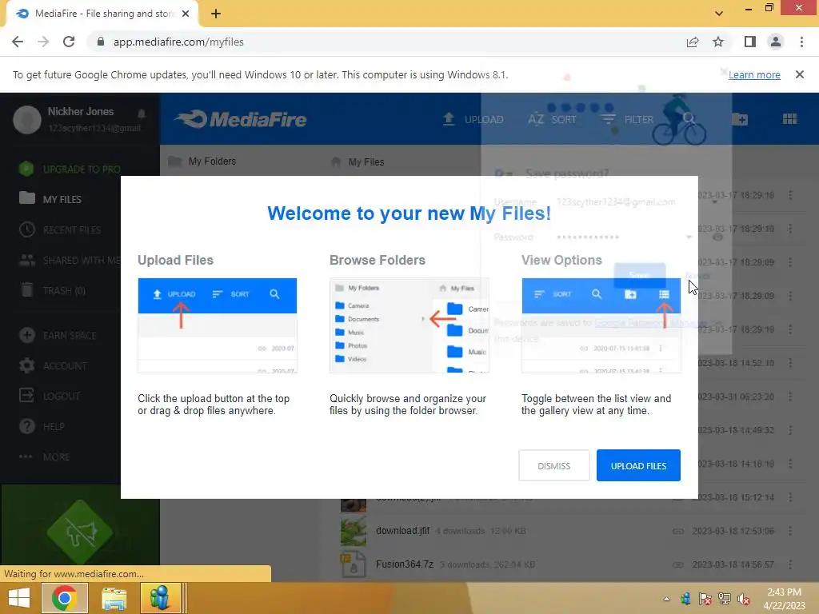Open the Chrome three-dot menu
The height and width of the screenshot is (614, 819).
[x=801, y=42]
